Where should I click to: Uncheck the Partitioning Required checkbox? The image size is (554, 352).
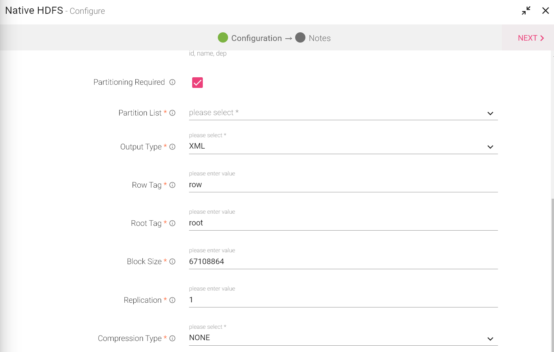[197, 82]
